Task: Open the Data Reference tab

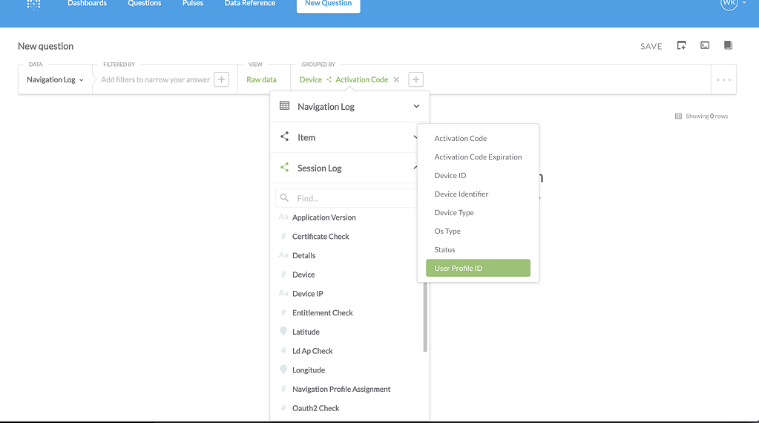Action: coord(250,4)
